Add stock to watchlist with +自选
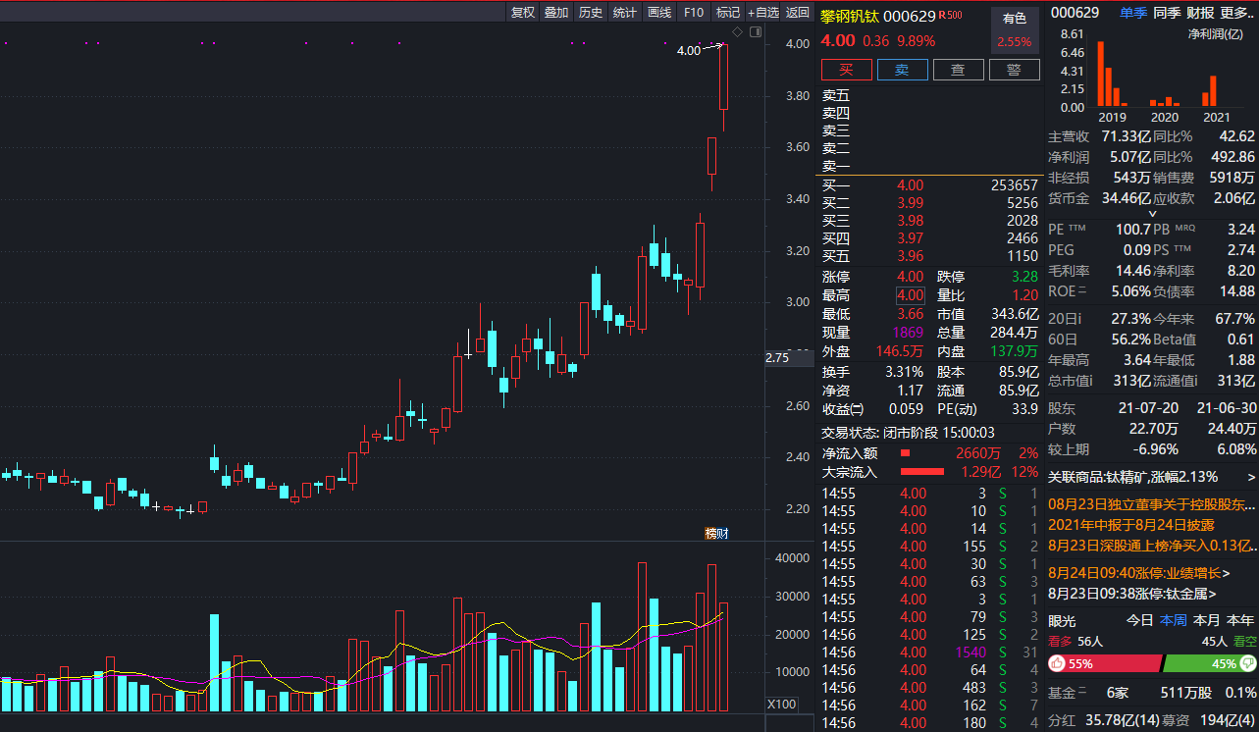 tap(763, 12)
